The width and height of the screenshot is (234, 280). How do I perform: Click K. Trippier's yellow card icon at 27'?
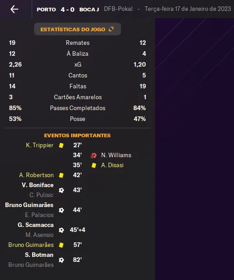click(x=61, y=145)
